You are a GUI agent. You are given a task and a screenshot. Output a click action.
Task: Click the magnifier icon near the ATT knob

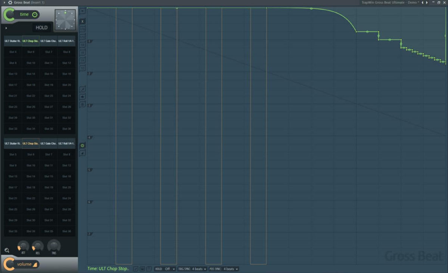coord(7,250)
